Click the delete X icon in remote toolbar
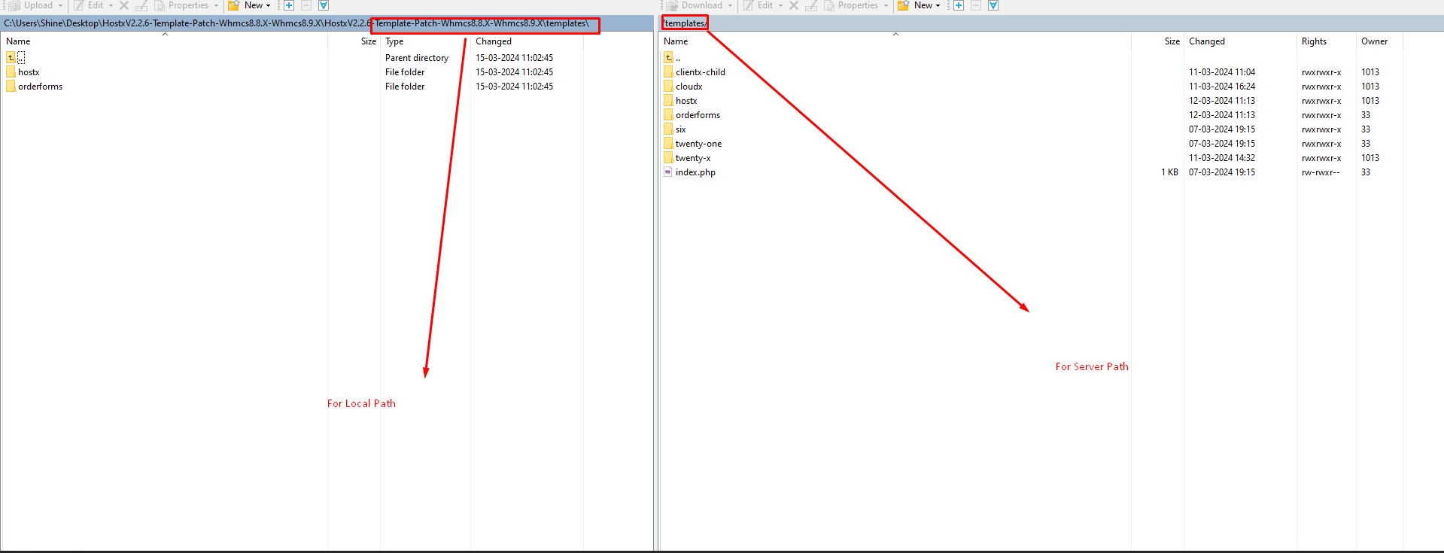The image size is (1444, 553). pyautogui.click(x=794, y=5)
